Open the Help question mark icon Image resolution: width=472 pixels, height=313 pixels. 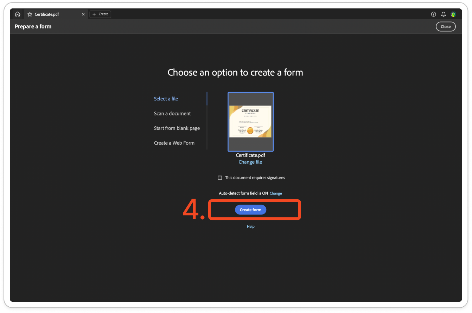point(433,14)
